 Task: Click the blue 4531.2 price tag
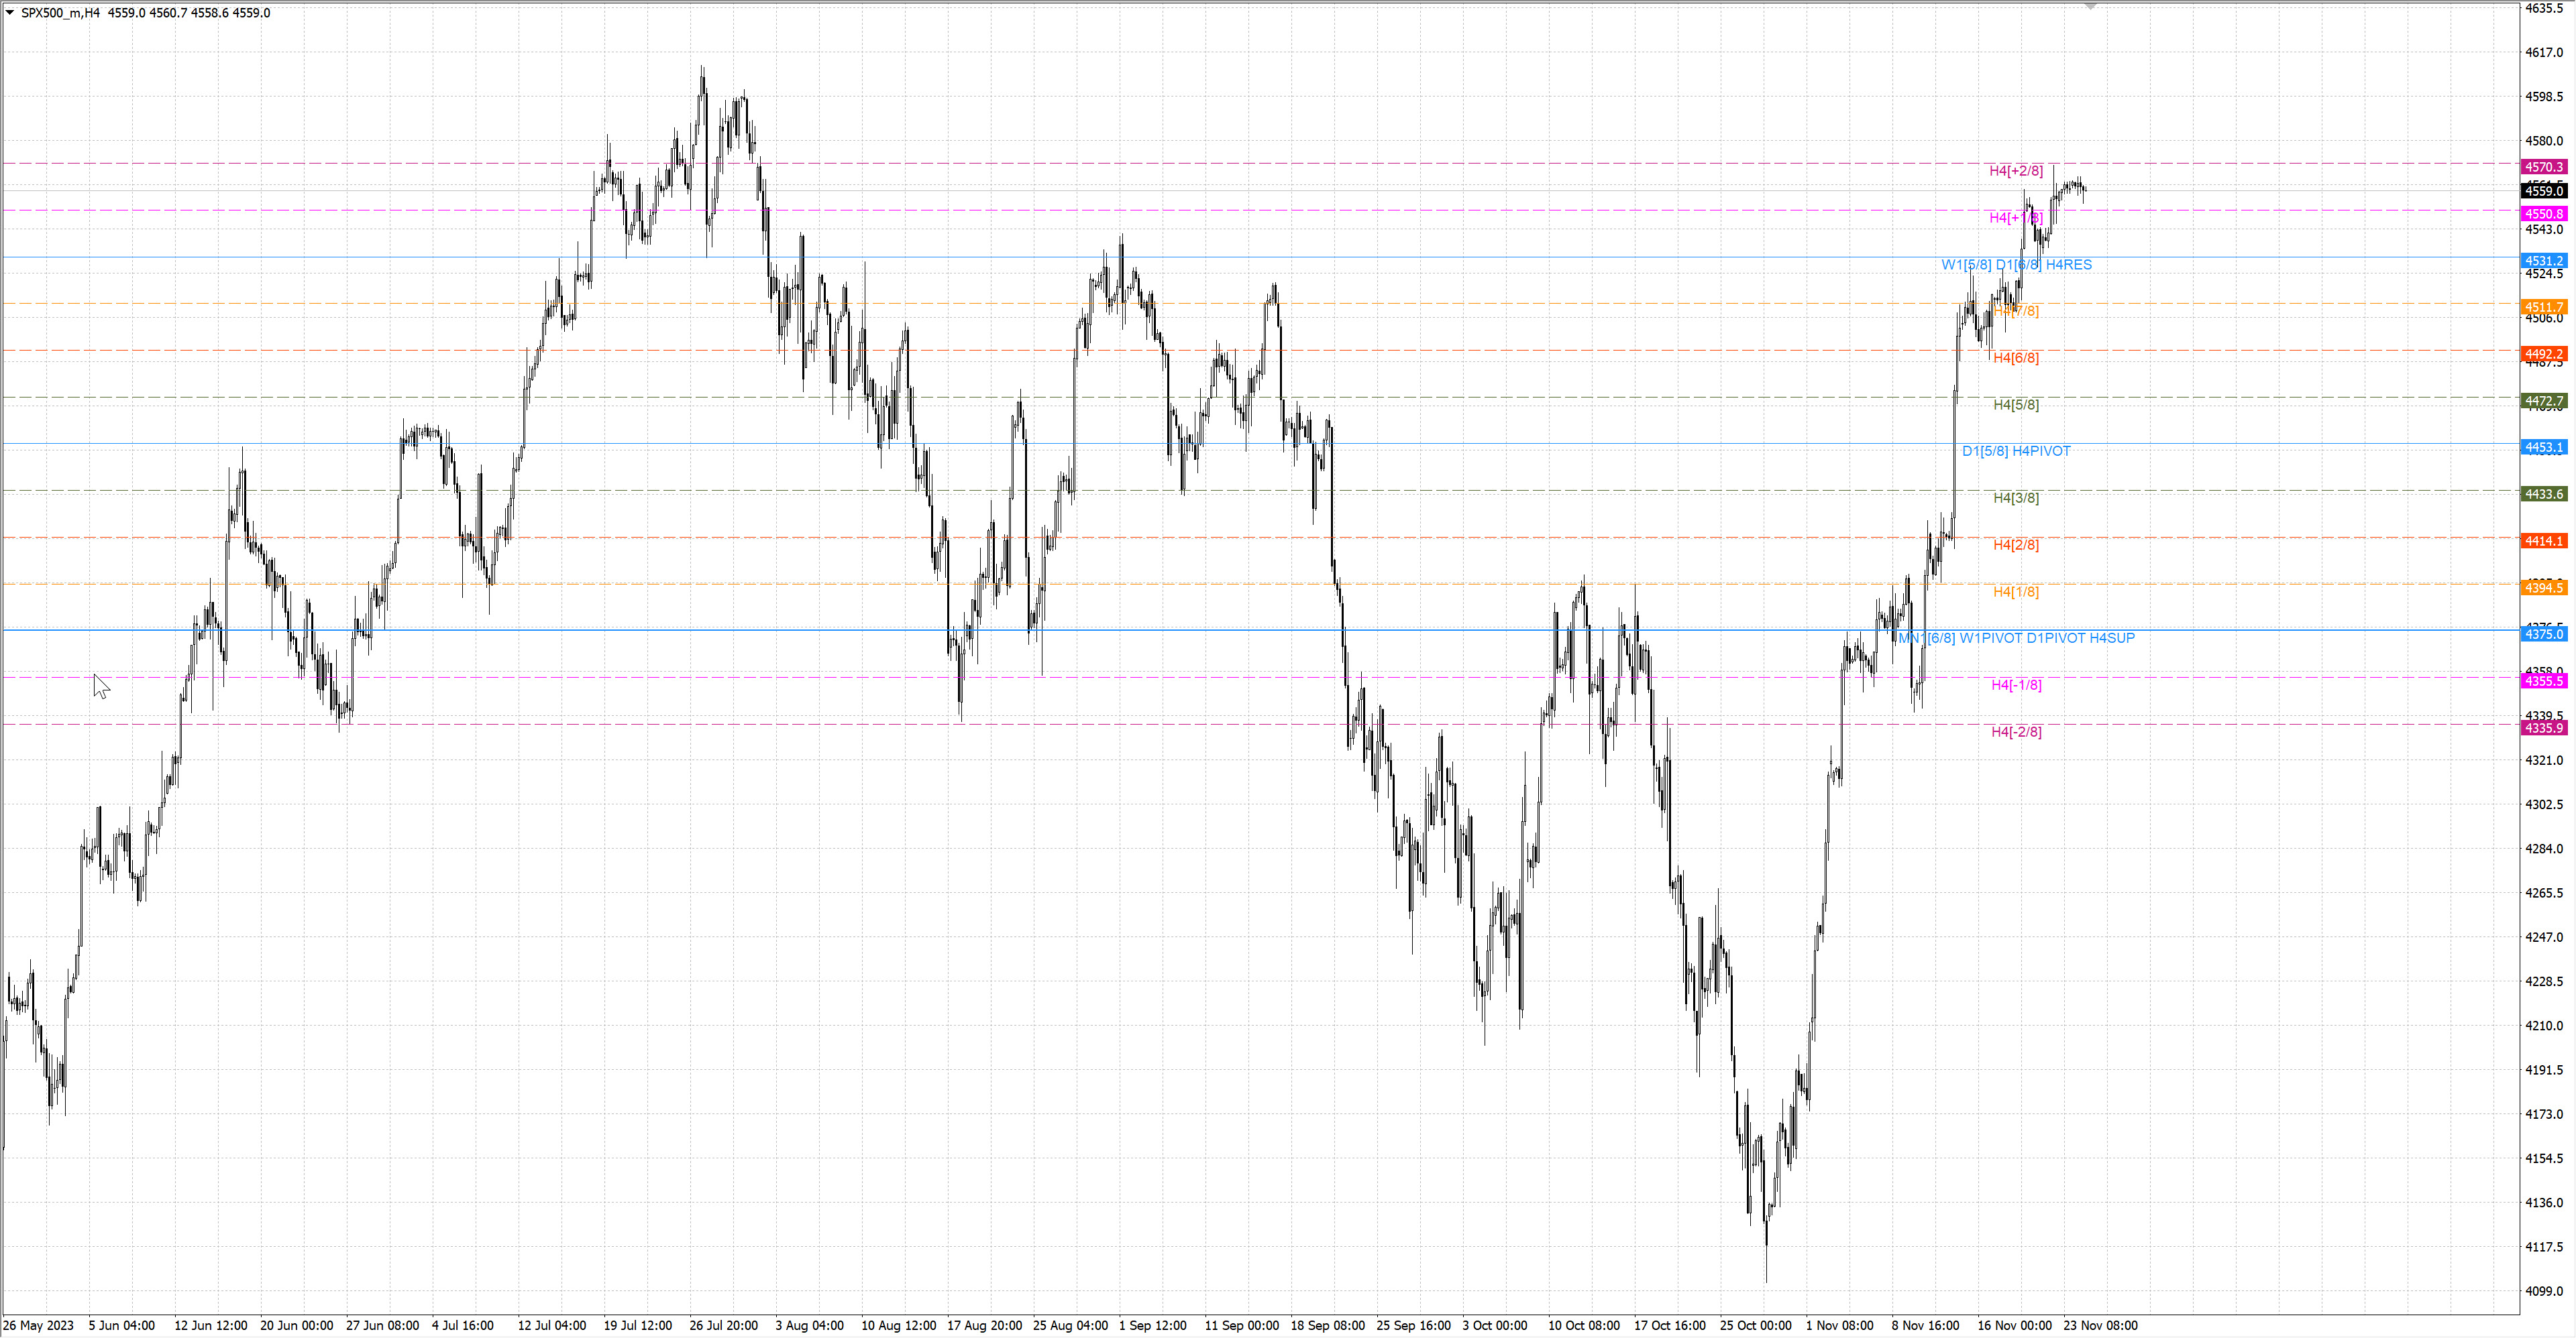coord(2543,261)
